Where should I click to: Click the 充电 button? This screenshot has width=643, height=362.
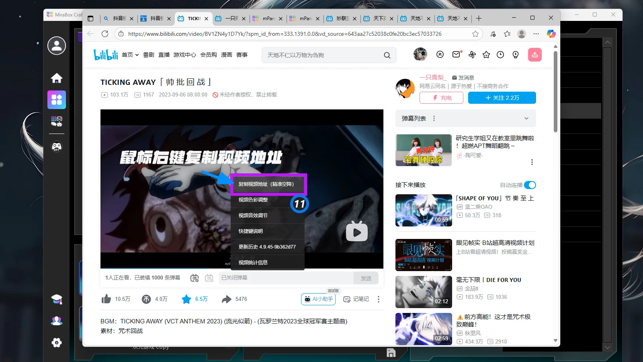point(441,98)
